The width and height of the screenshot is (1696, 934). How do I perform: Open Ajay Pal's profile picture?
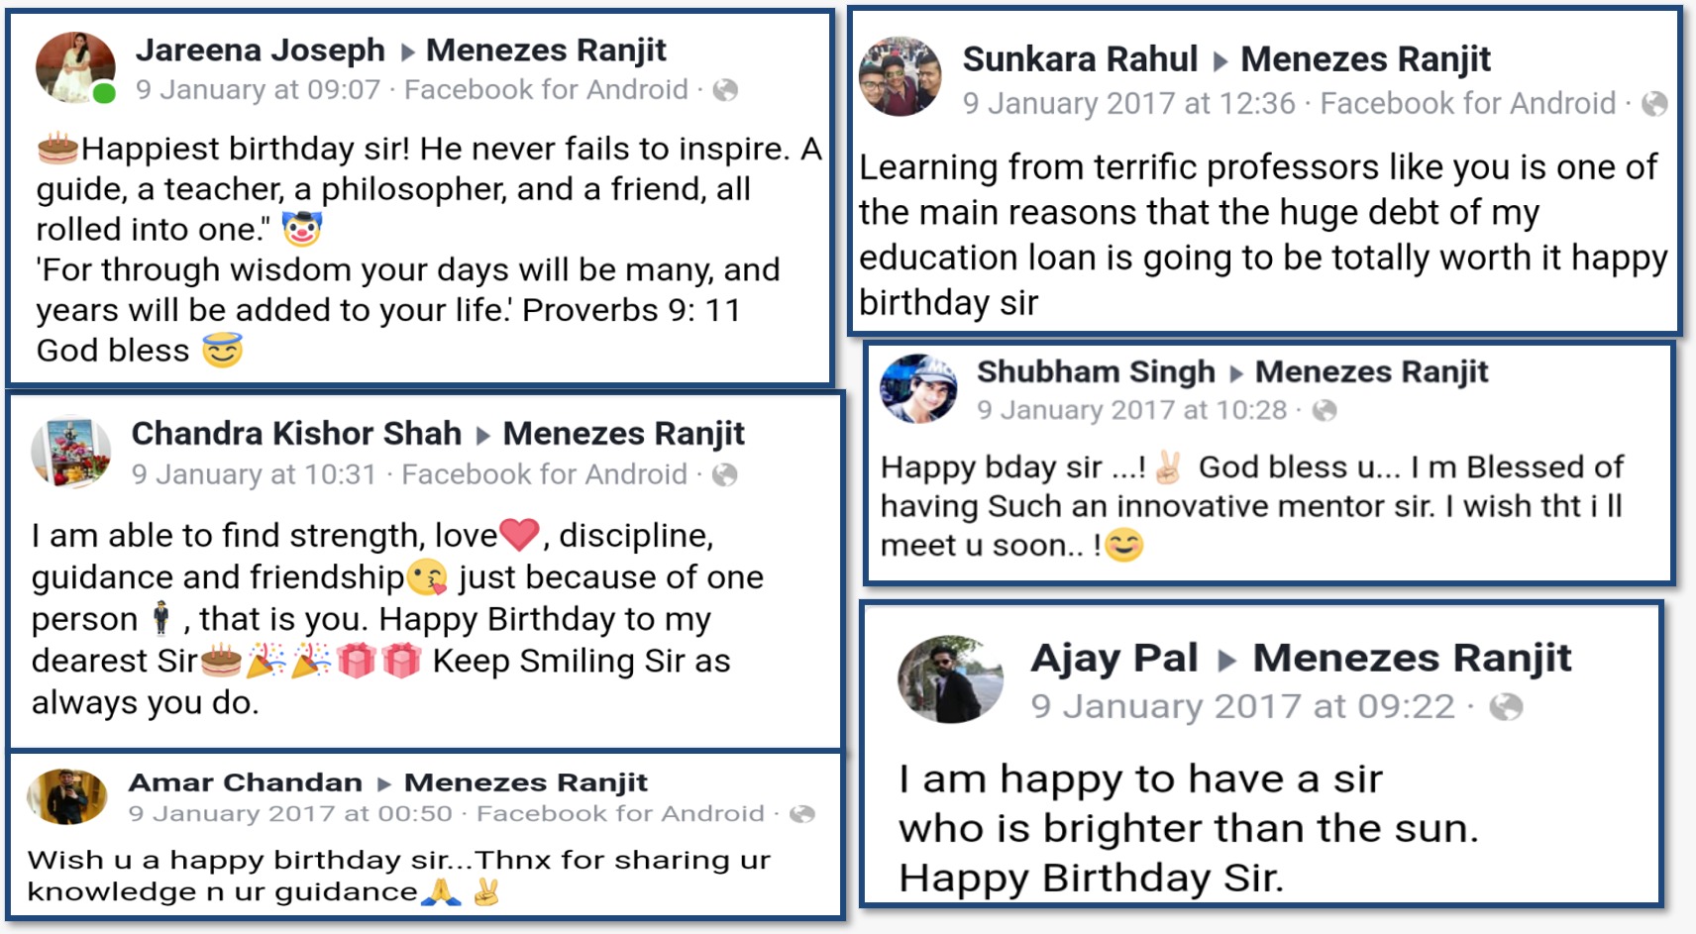[950, 678]
